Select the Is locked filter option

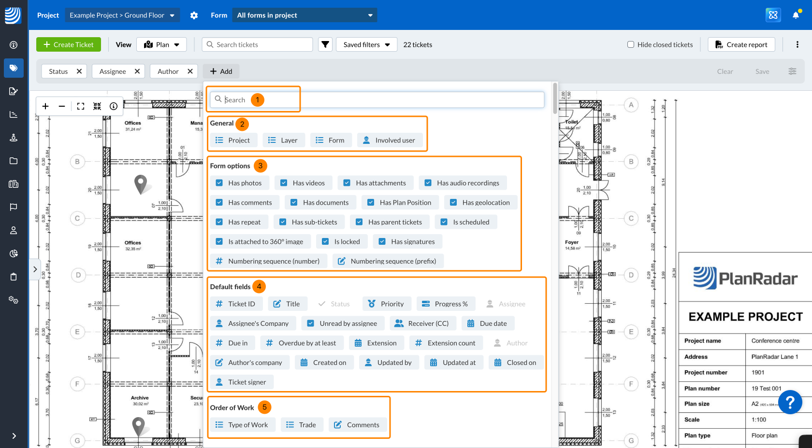[341, 241]
